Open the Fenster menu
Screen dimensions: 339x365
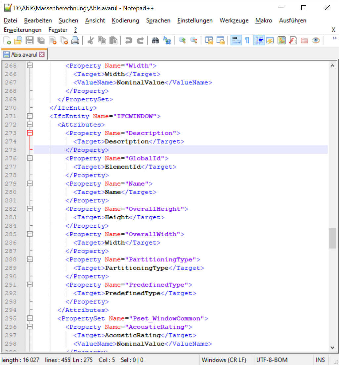tap(58, 30)
